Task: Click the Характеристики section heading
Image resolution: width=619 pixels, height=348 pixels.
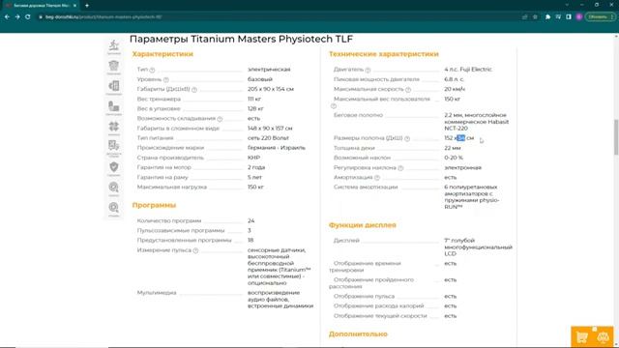Action: click(x=162, y=54)
